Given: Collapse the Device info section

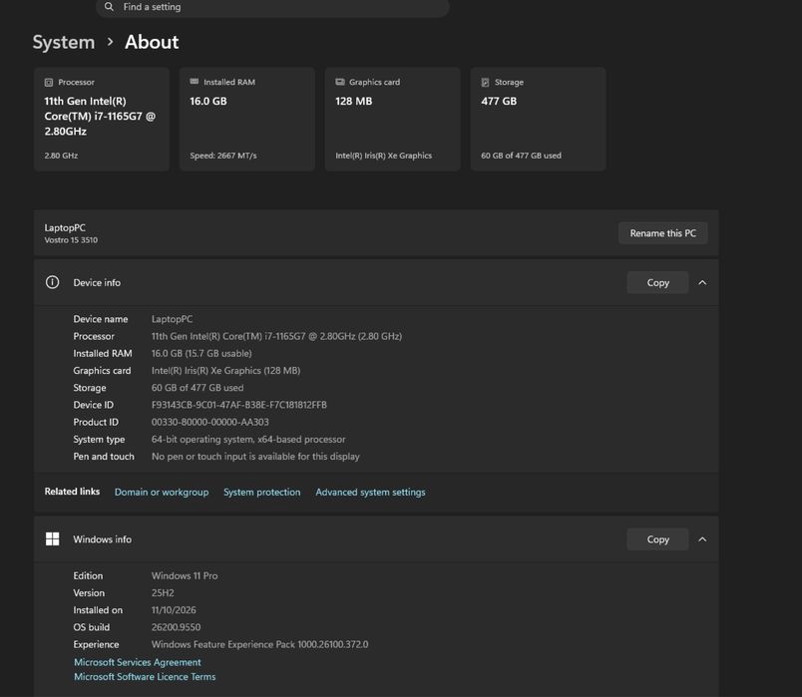Looking at the screenshot, I should tap(702, 283).
